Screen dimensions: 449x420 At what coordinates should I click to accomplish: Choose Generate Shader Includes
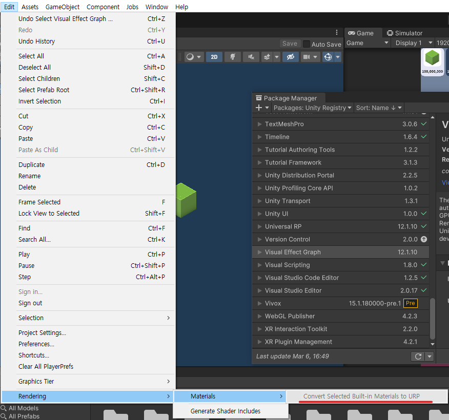tap(231, 411)
